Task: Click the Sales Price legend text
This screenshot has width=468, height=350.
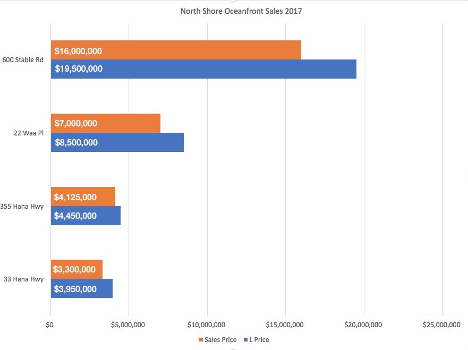Action: 220,340
